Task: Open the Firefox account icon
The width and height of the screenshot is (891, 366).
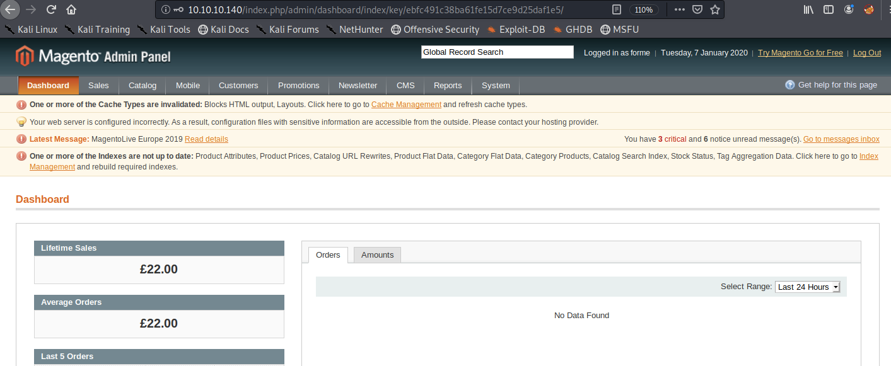Action: pyautogui.click(x=849, y=9)
